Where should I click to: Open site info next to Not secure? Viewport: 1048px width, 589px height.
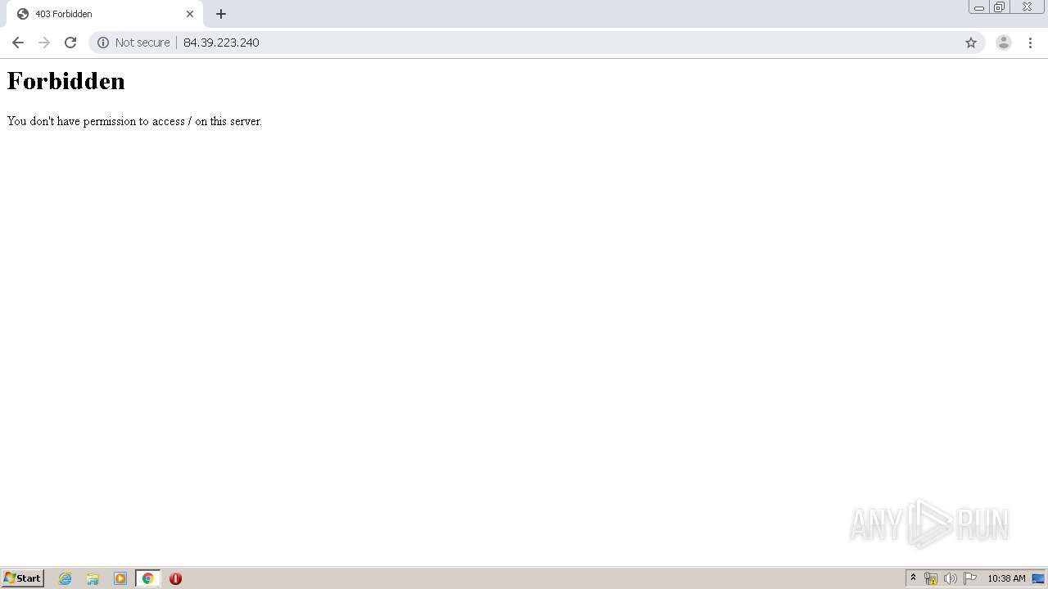[103, 43]
